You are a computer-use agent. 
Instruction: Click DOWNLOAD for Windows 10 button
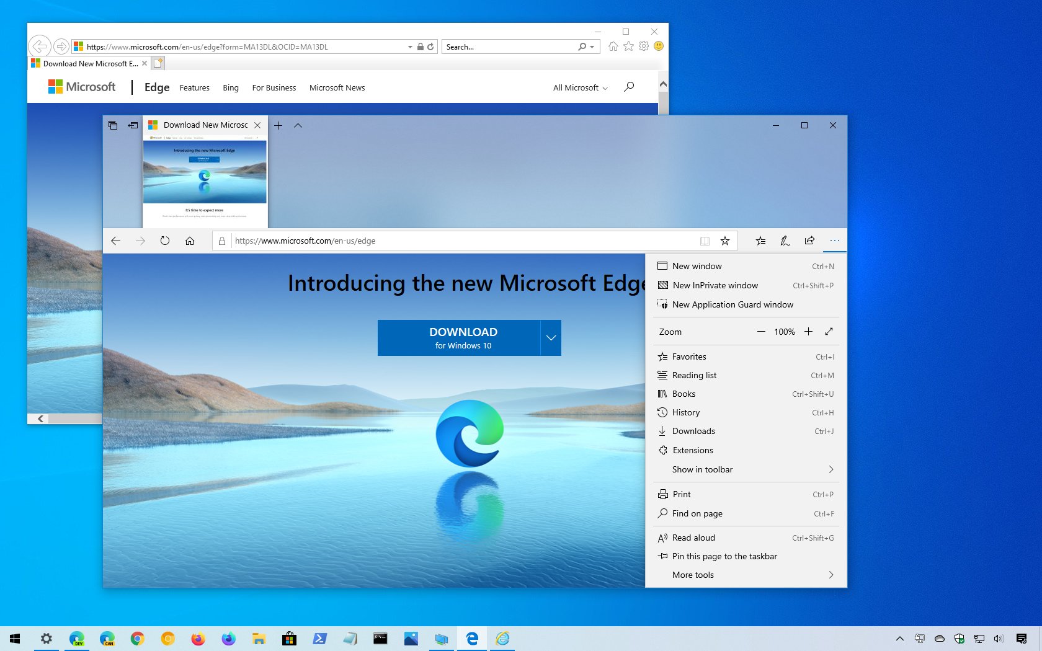(463, 337)
